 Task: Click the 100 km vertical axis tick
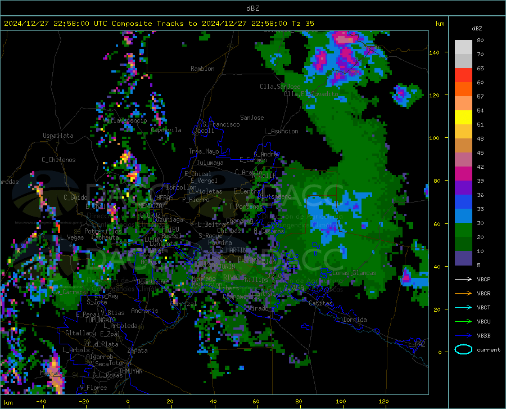coord(434,138)
